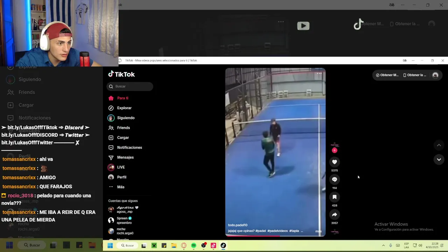Screen dimensions: 448x252
Task: Focus the TikTok Buscar search field
Action: click(130, 86)
